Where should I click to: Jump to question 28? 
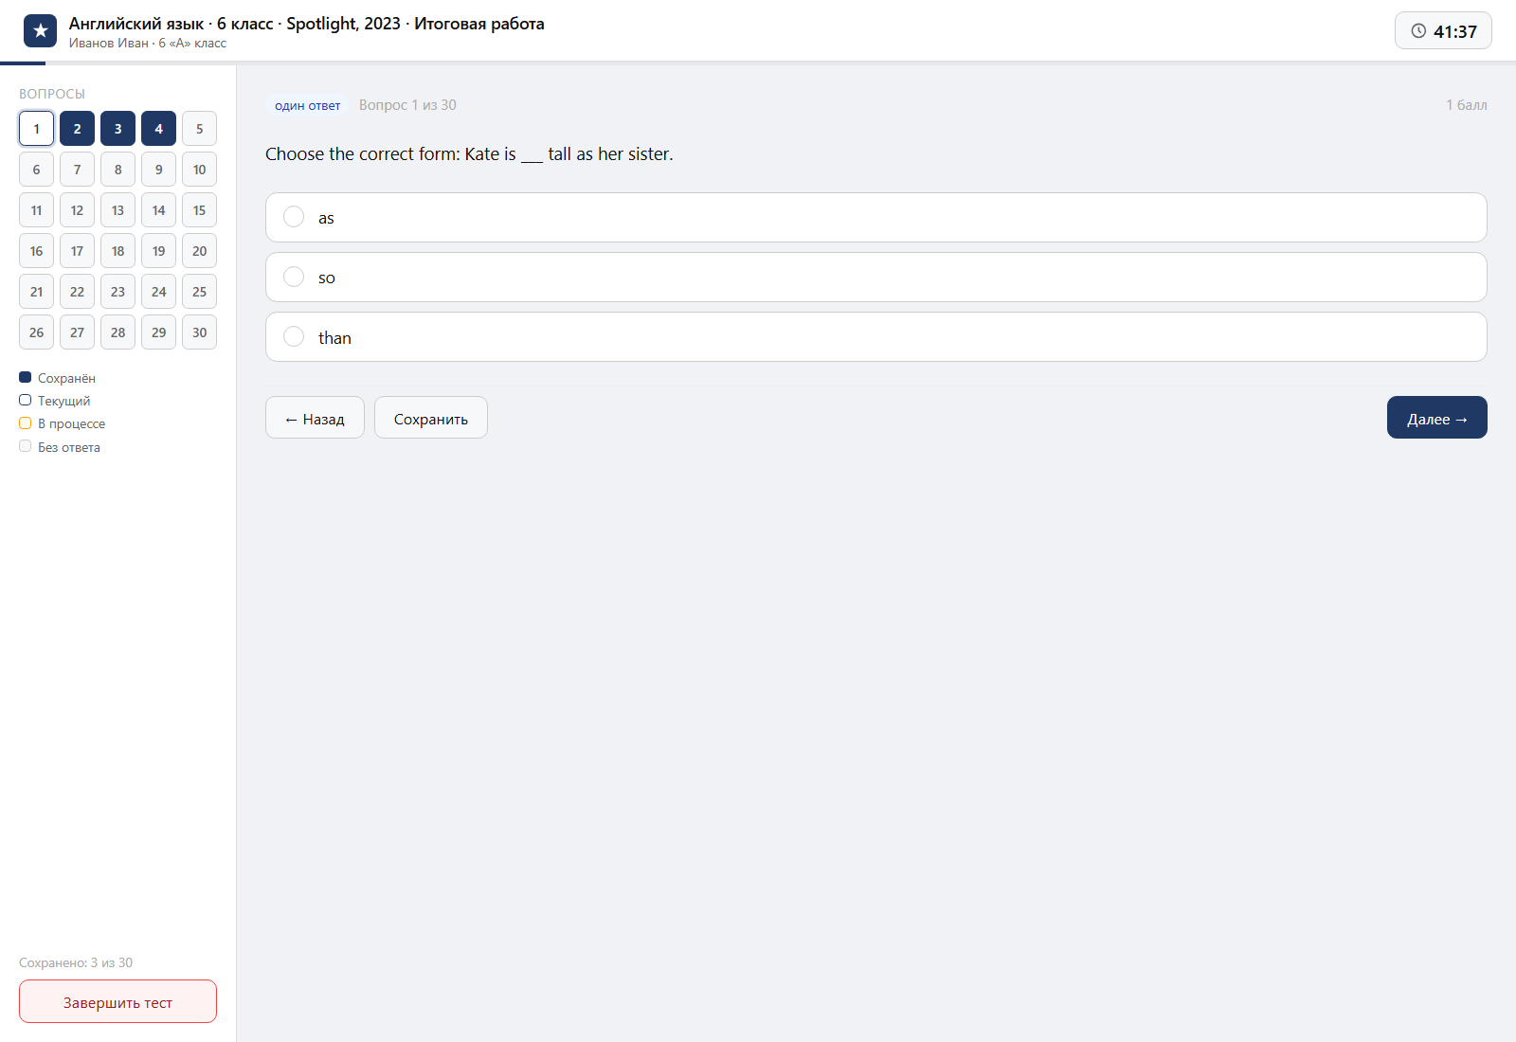click(117, 332)
